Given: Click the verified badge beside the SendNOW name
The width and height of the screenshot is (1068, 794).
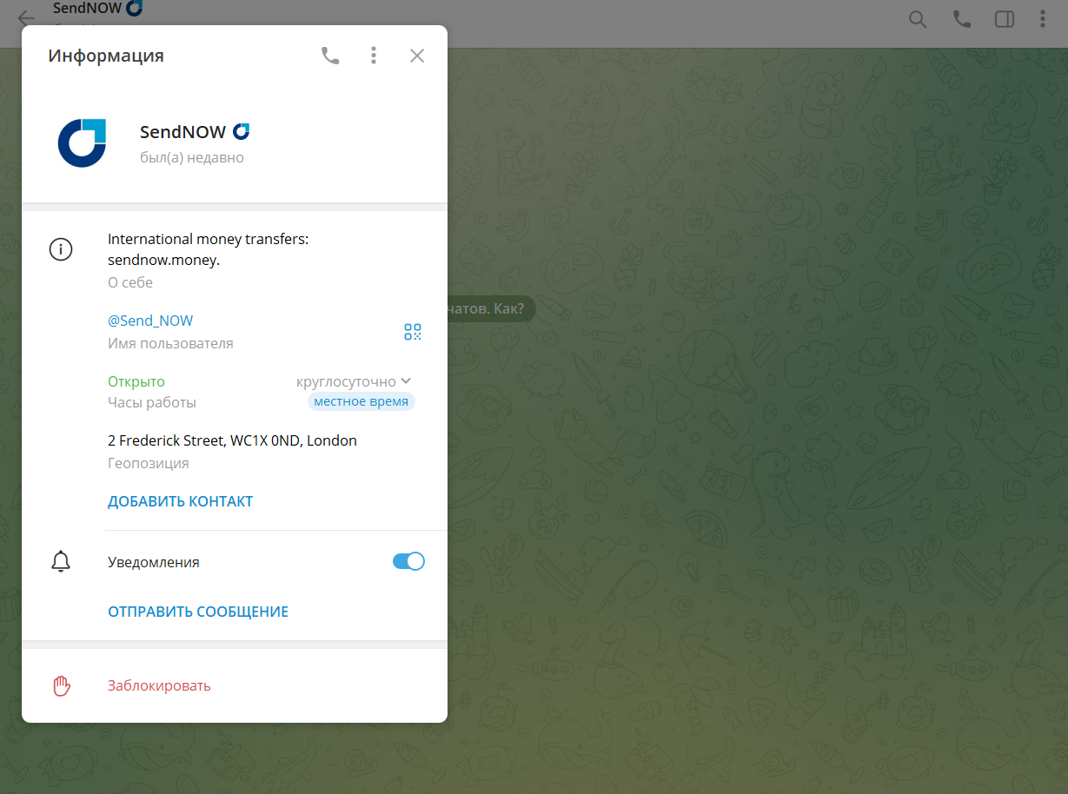Looking at the screenshot, I should coord(242,132).
